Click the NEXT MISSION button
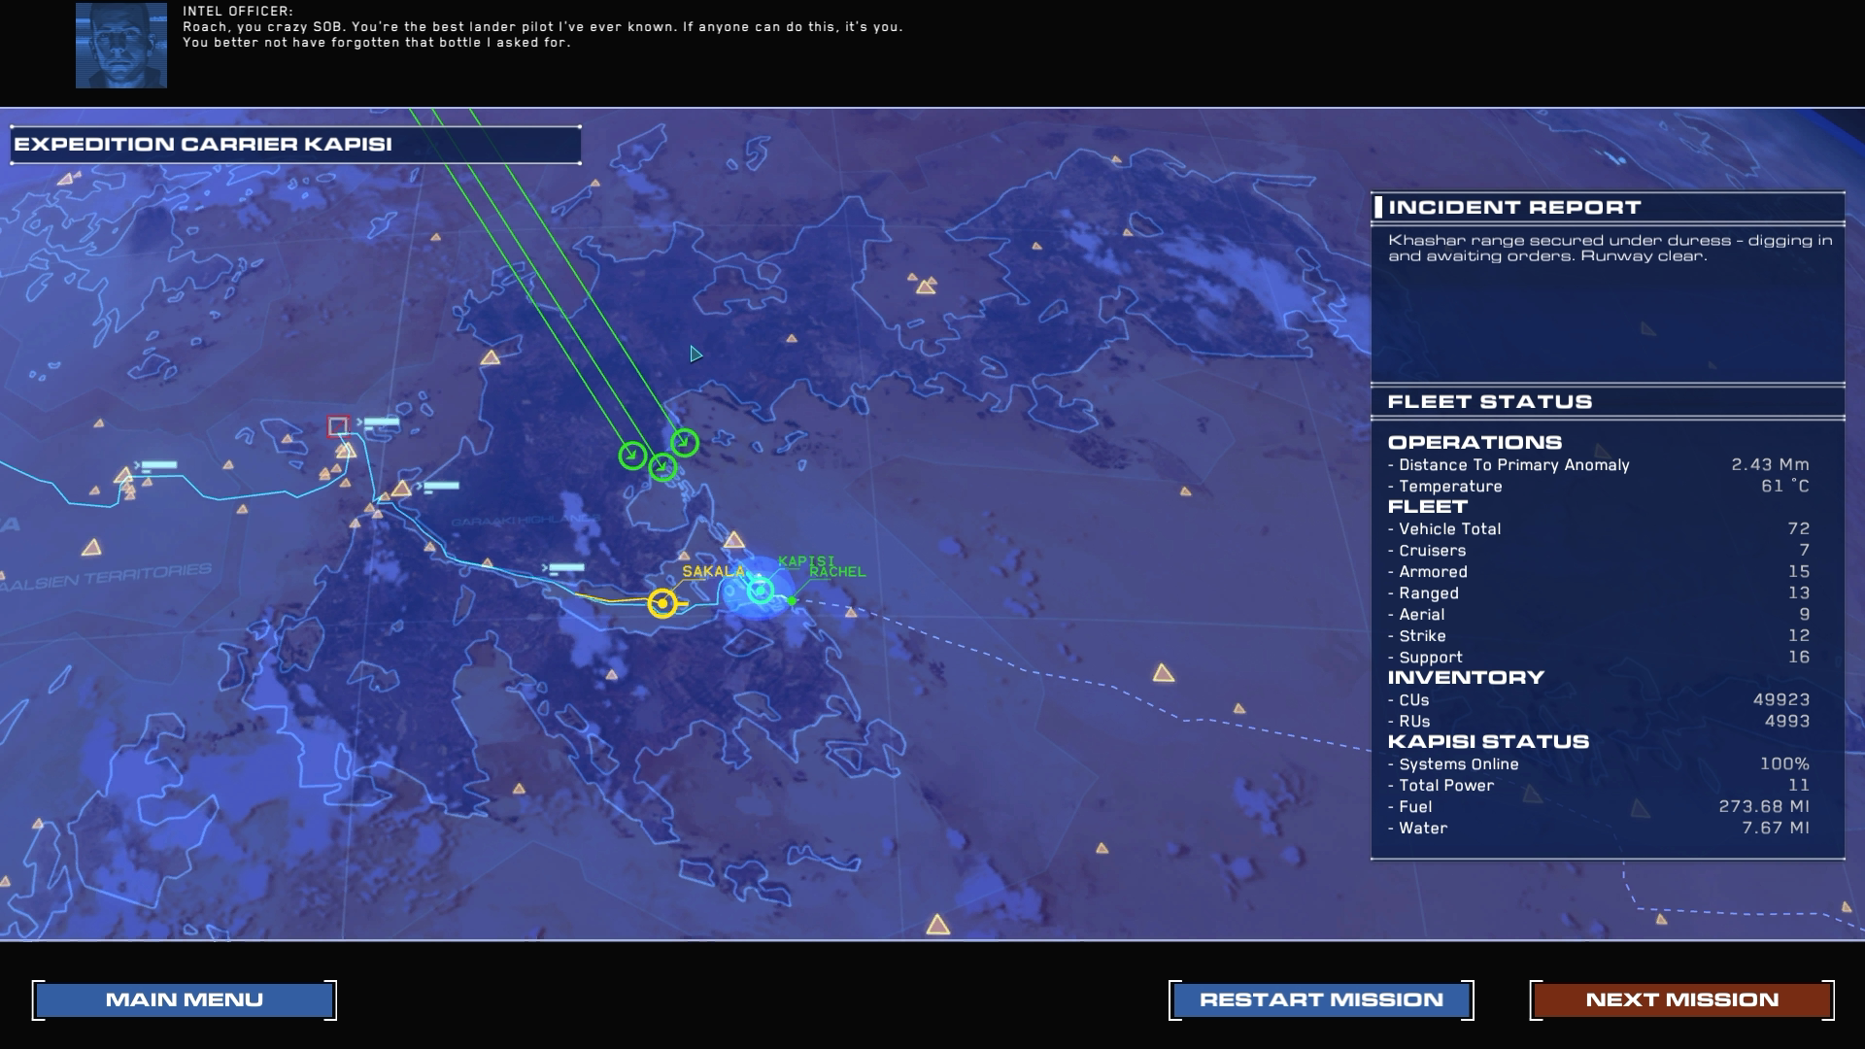Image resolution: width=1865 pixels, height=1049 pixels. pos(1681,999)
